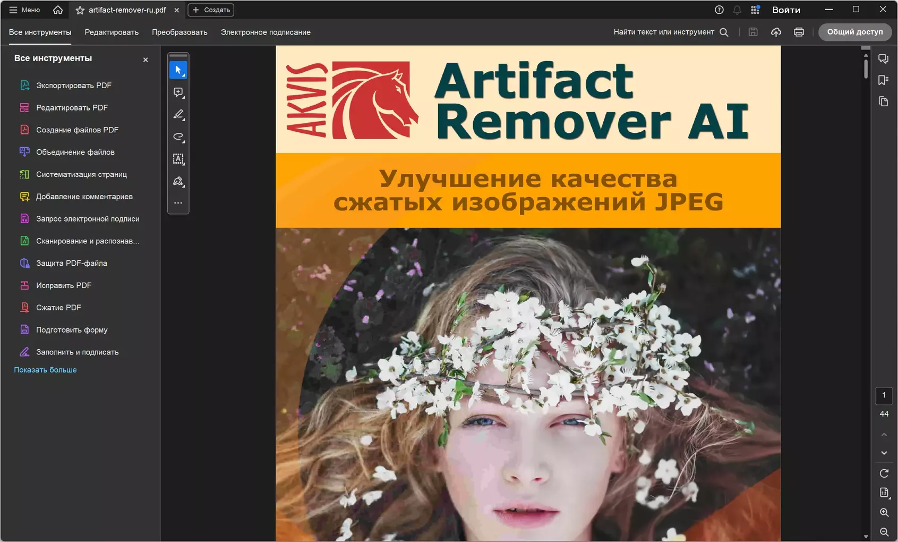Open the fill and sign pen tool
The height and width of the screenshot is (542, 898).
(178, 181)
